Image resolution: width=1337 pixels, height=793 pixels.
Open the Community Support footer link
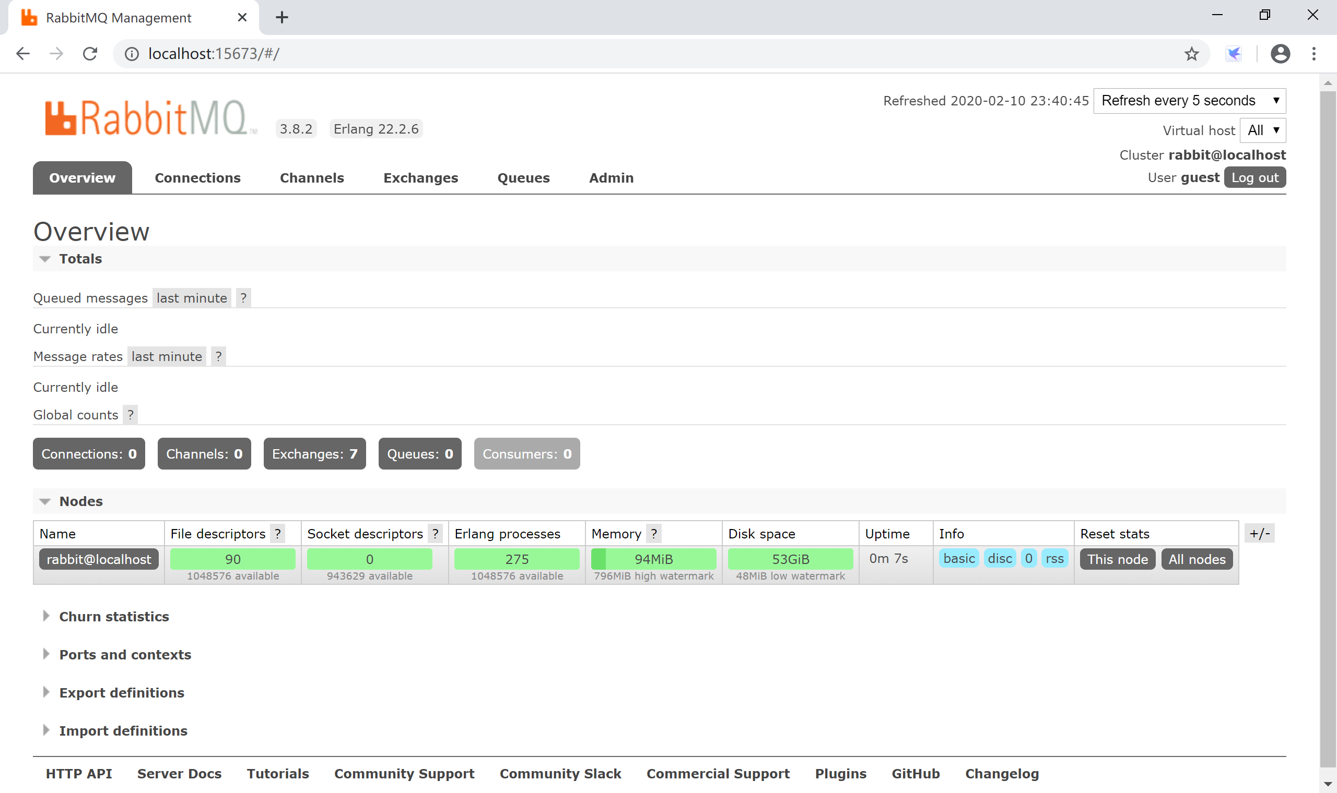404,774
